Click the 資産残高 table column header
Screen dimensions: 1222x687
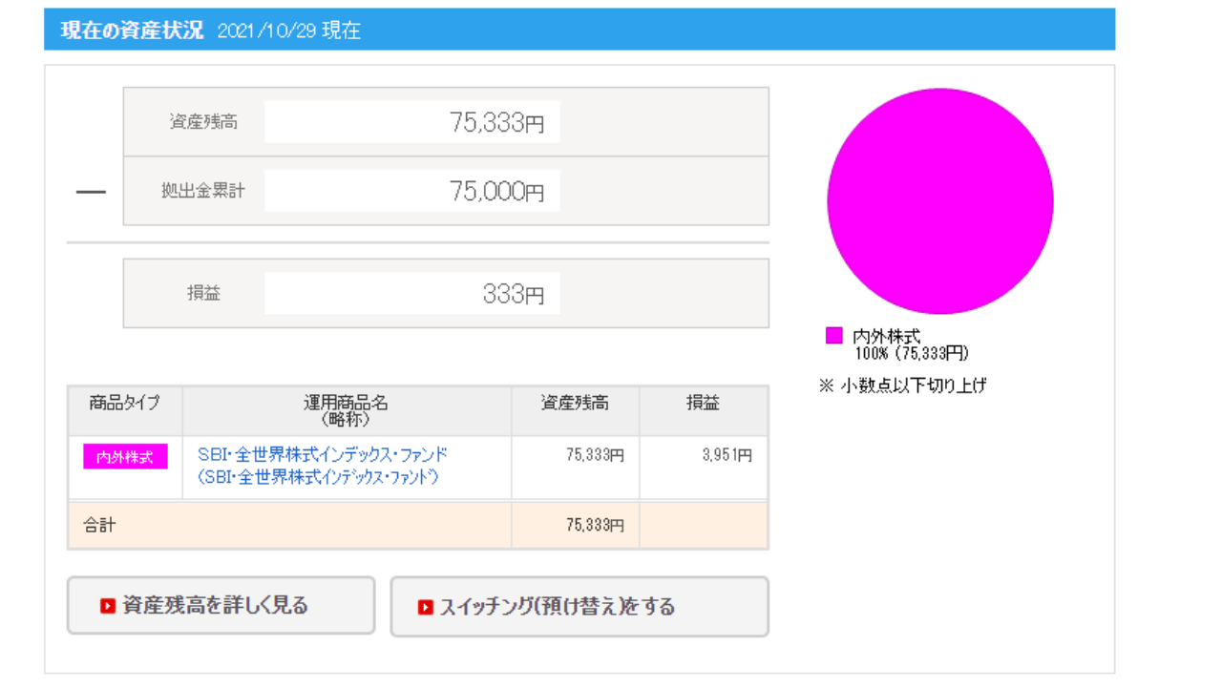pos(575,411)
